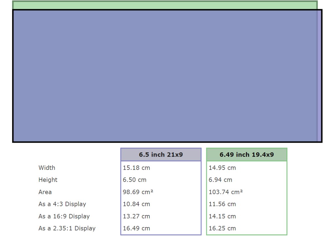The width and height of the screenshot is (327, 236).
Task: Click the large blue overlapping display rectangle
Action: pyautogui.click(x=165, y=76)
